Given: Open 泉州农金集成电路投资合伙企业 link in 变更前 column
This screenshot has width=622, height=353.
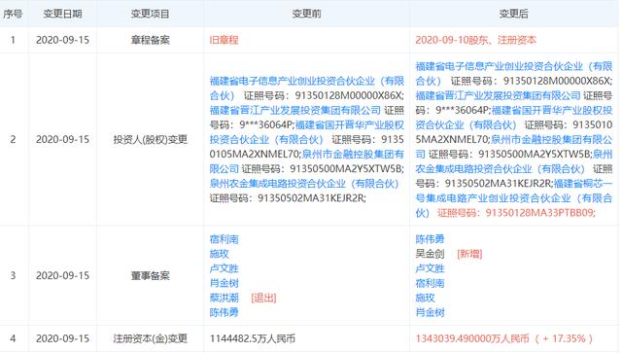Looking at the screenshot, I should 304,184.
